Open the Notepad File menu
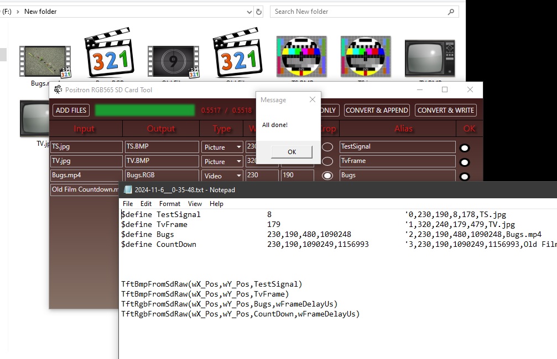 128,203
